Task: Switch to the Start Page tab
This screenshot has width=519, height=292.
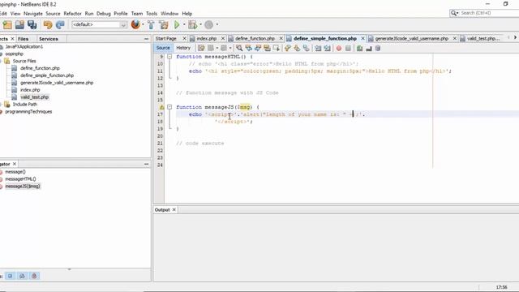Action: (165, 39)
